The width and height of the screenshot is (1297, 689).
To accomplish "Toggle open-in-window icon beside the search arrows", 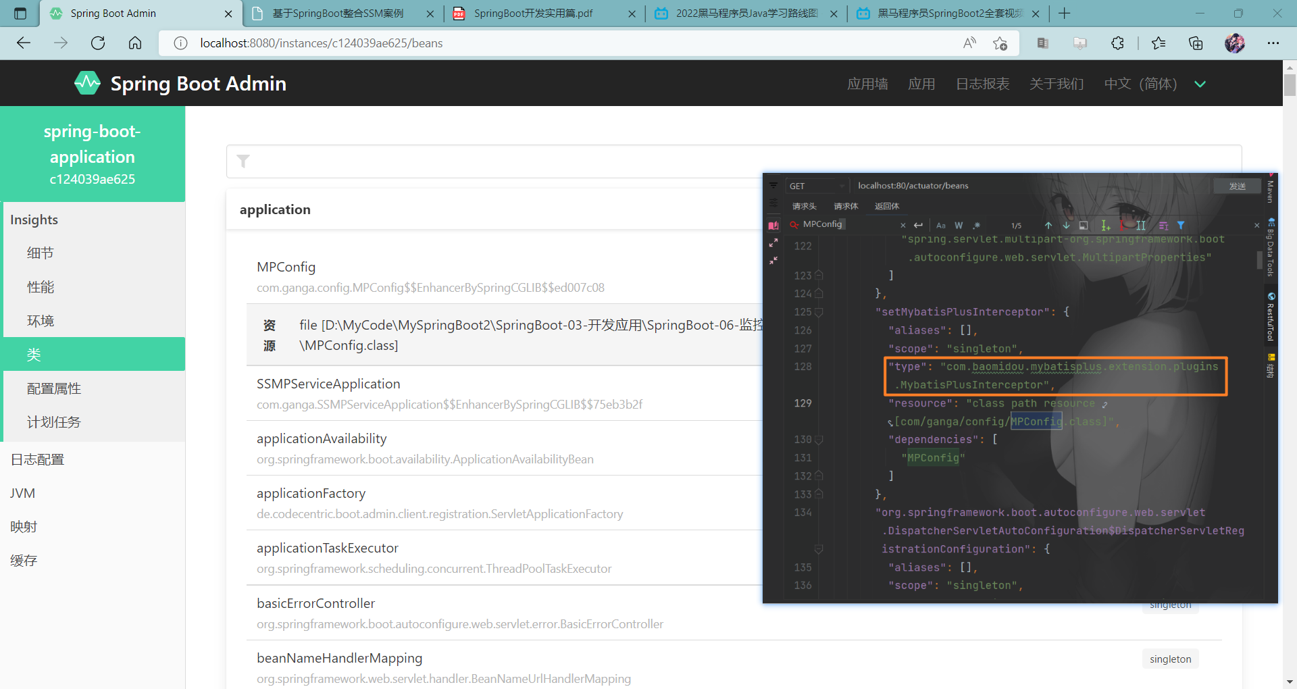I will click(x=1084, y=226).
